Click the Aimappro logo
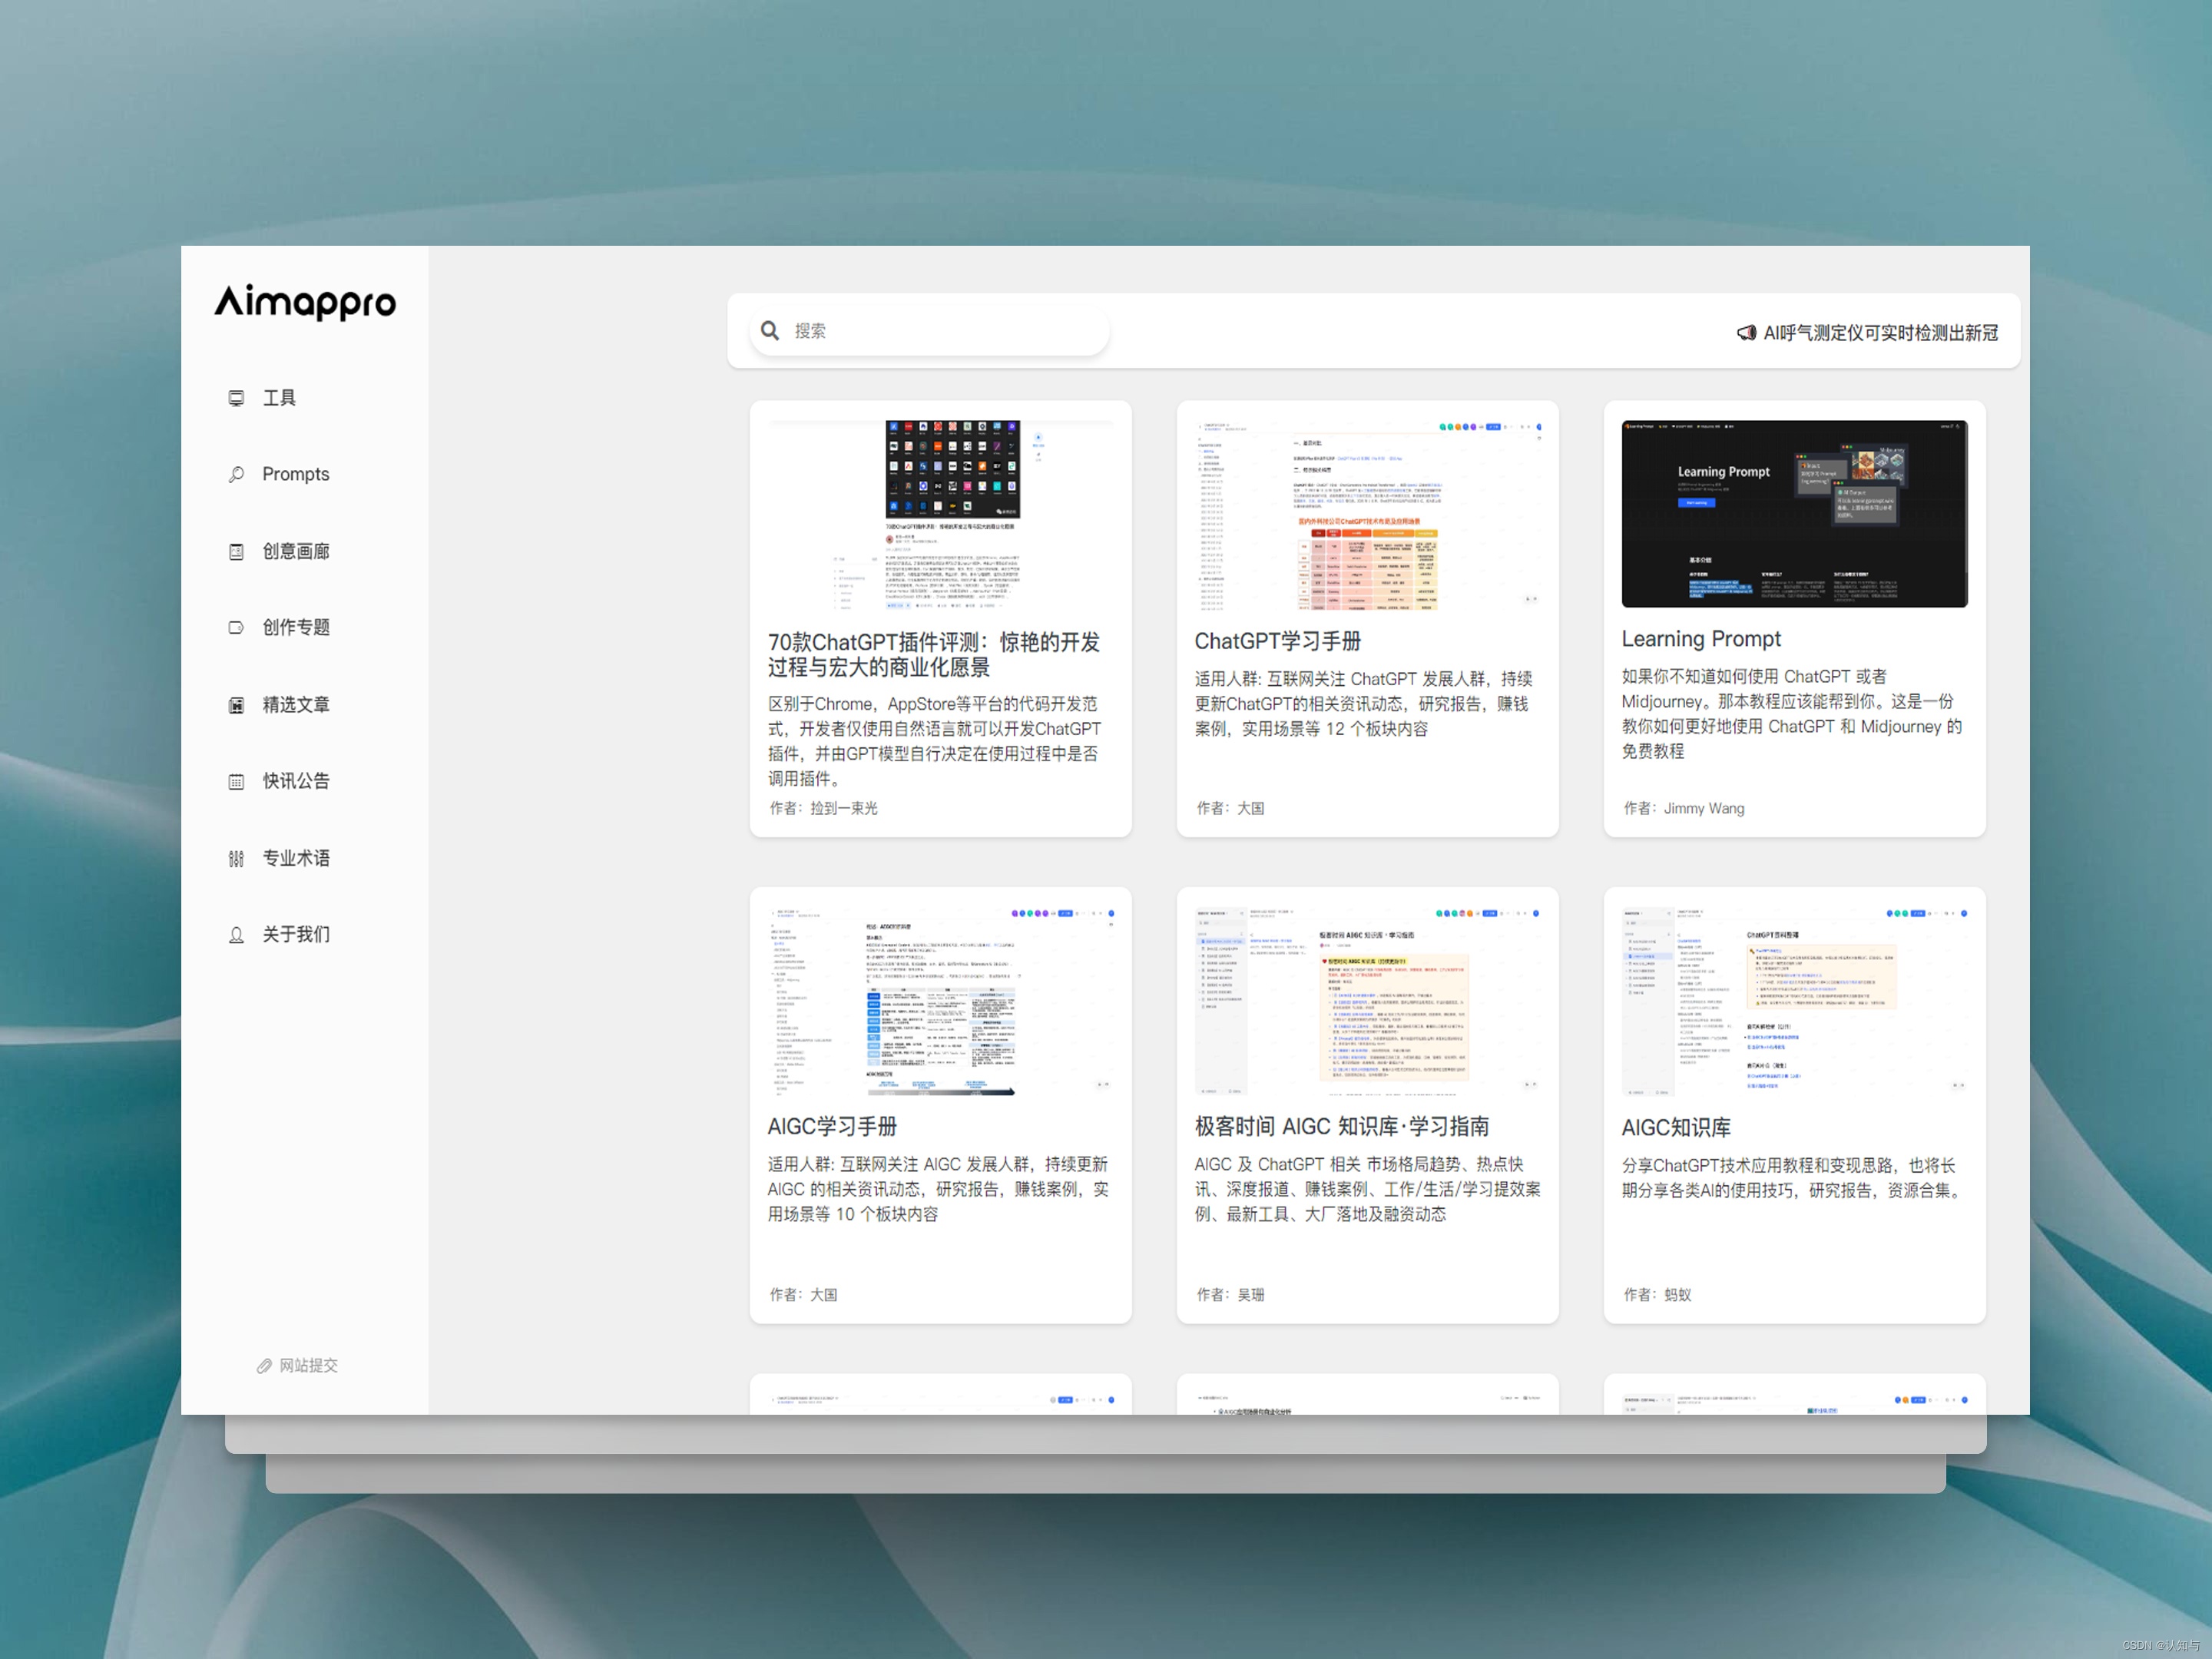Image resolution: width=2212 pixels, height=1659 pixels. [x=305, y=301]
